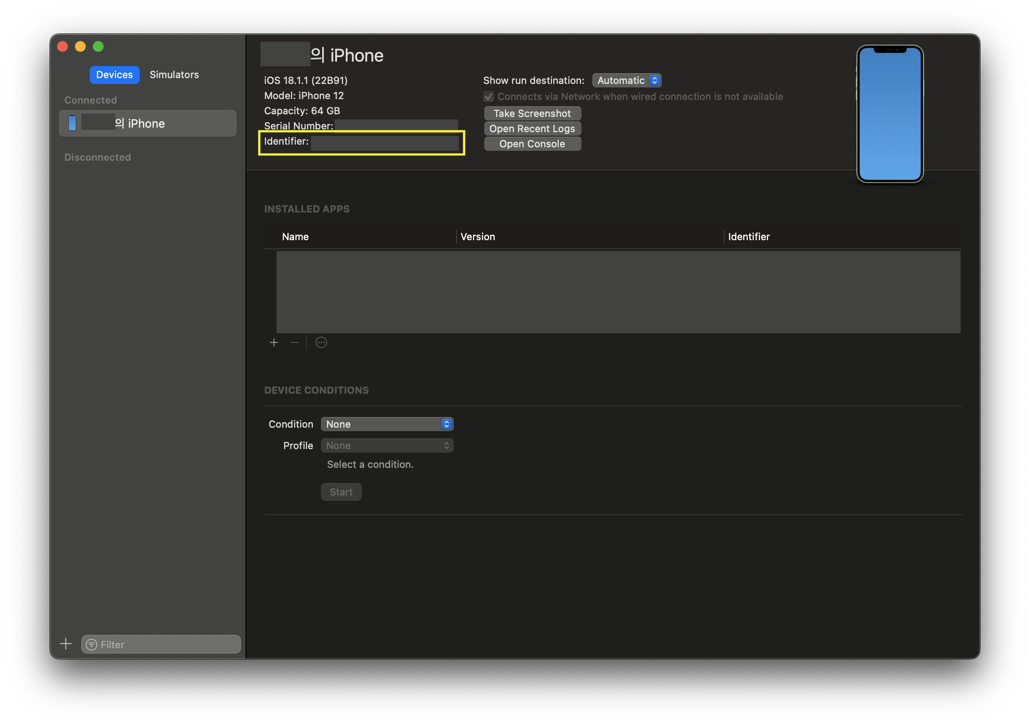Click Open Recent Logs button
The width and height of the screenshot is (1030, 725).
click(x=532, y=129)
